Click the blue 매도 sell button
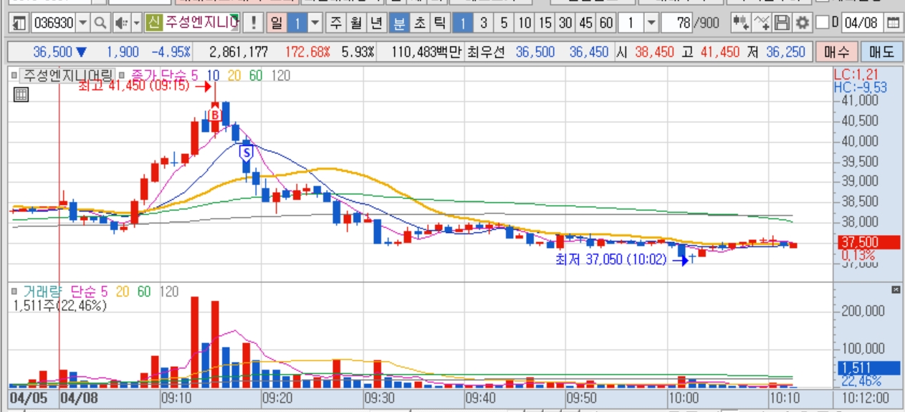 click(x=881, y=52)
